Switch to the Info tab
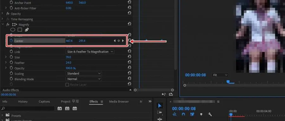 [5, 102]
